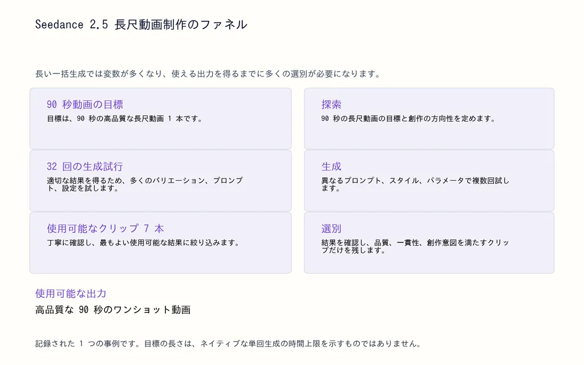Click description starting '異なるプロンプト、スタイル'
The height and width of the screenshot is (365, 584).
(415, 184)
